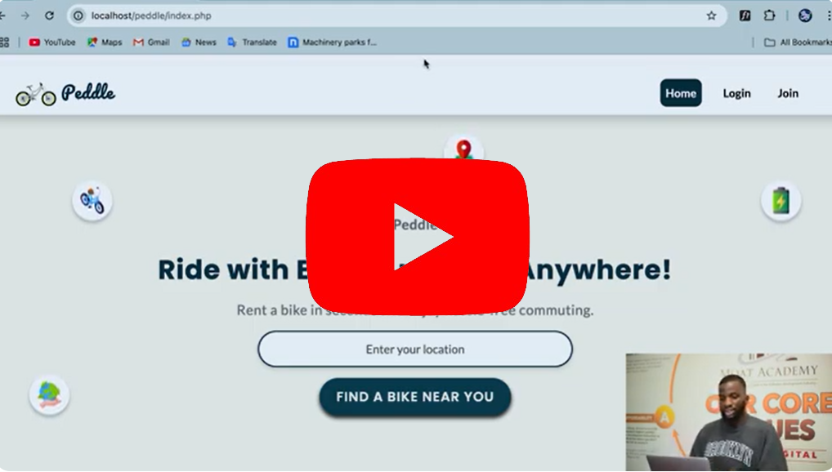This screenshot has width=832, height=472.
Task: Open the YouTube bookmark
Action: (x=52, y=42)
